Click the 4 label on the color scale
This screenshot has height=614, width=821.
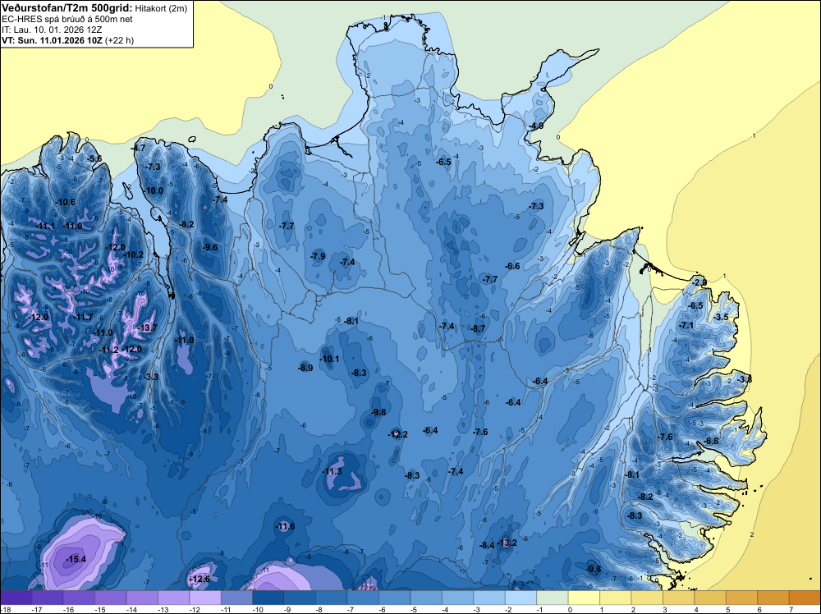click(x=696, y=609)
